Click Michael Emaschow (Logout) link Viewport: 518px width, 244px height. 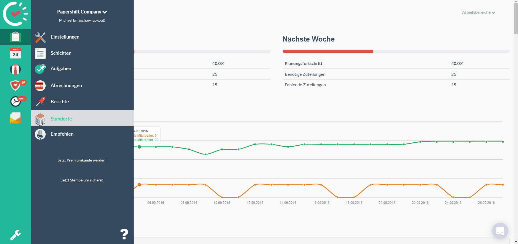[82, 20]
